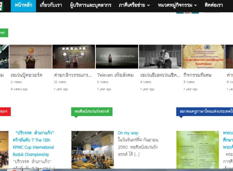233x171 pixels.
Task: Select the blue สมาคมครูภาษาไทย section label
Action: point(205,111)
